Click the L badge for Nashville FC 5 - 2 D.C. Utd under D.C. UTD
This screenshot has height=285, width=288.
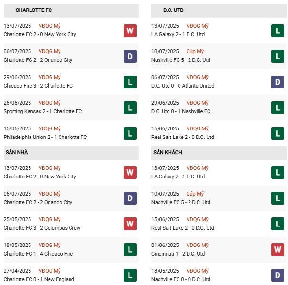tap(278, 56)
